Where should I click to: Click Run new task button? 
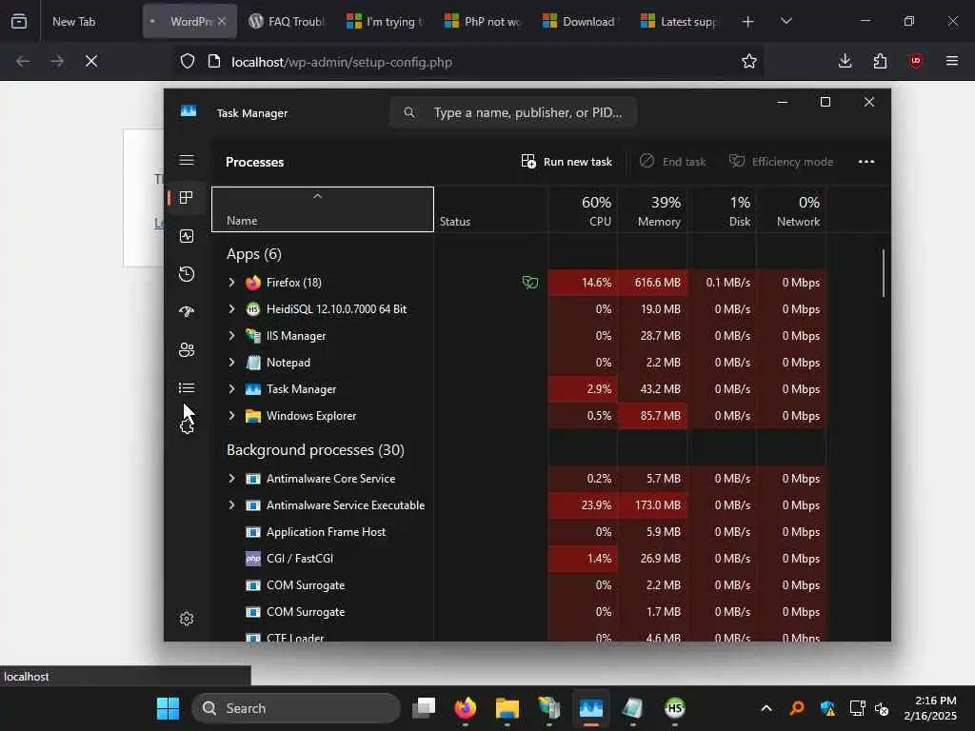567,162
